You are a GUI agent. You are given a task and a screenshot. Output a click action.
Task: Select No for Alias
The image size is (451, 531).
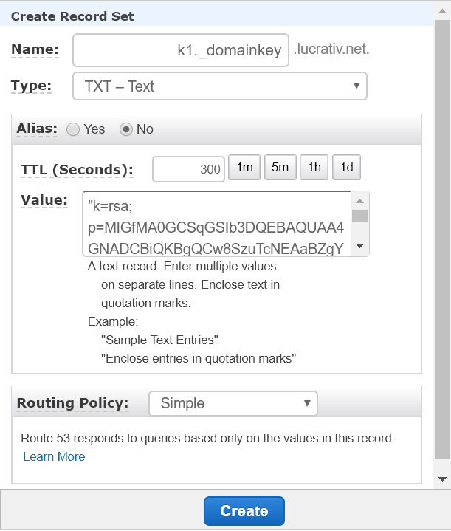point(126,129)
